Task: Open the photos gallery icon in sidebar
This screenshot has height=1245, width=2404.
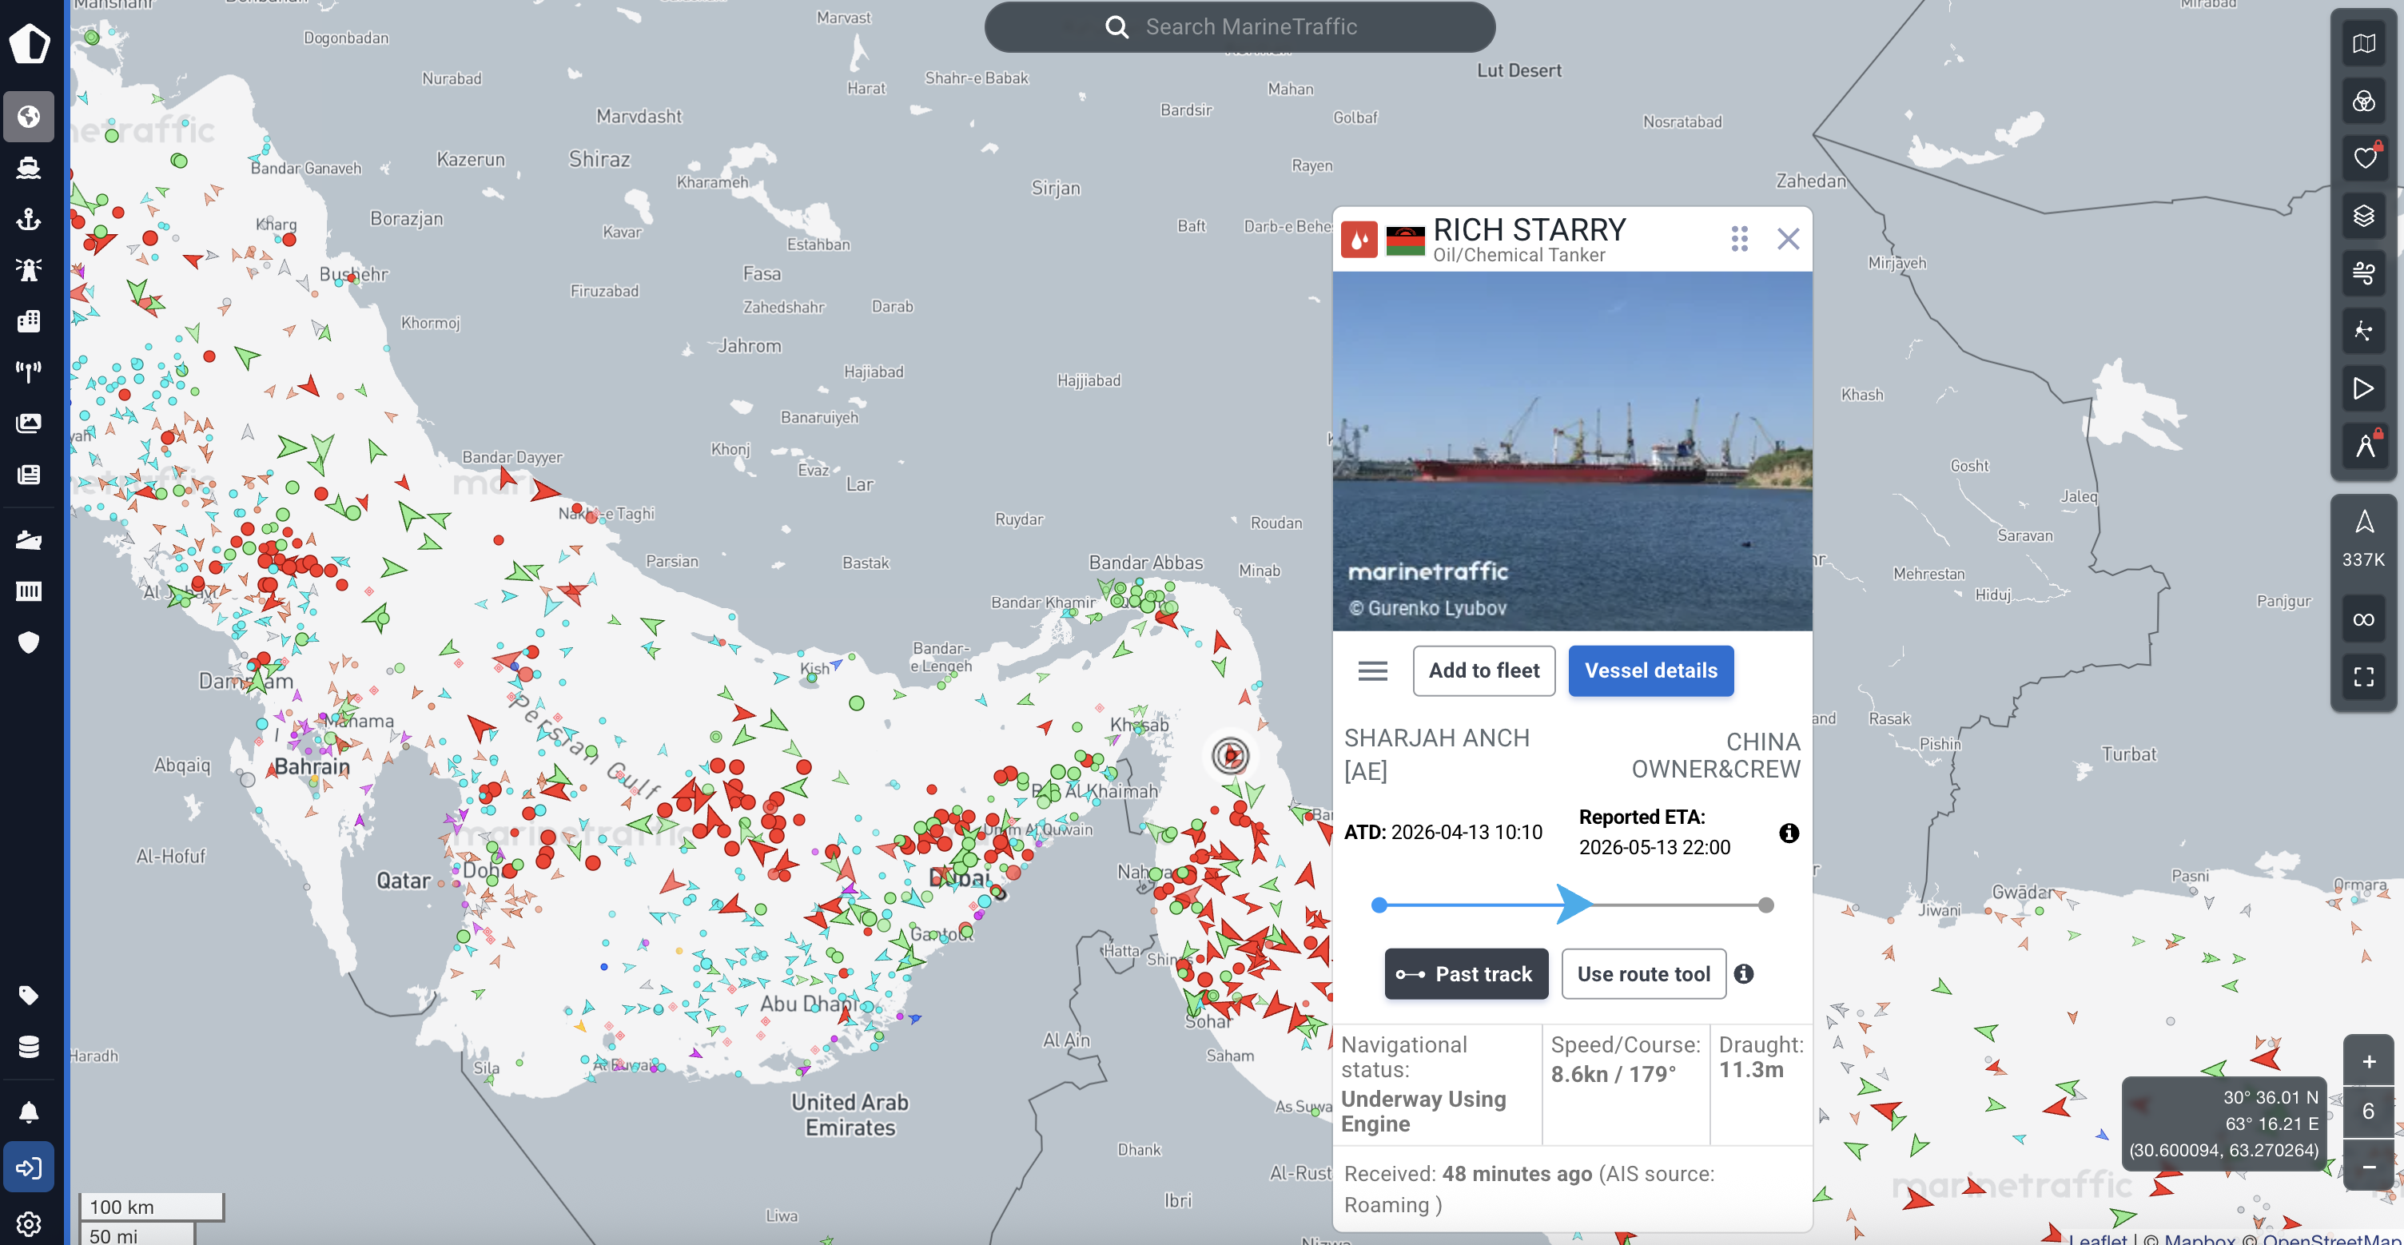Action: 28,423
